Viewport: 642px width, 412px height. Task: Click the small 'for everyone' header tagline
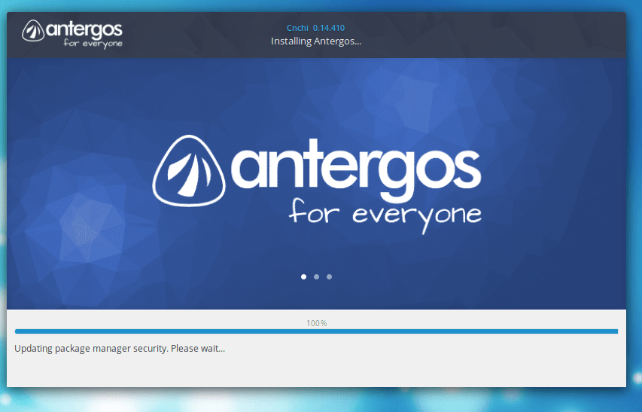[93, 43]
